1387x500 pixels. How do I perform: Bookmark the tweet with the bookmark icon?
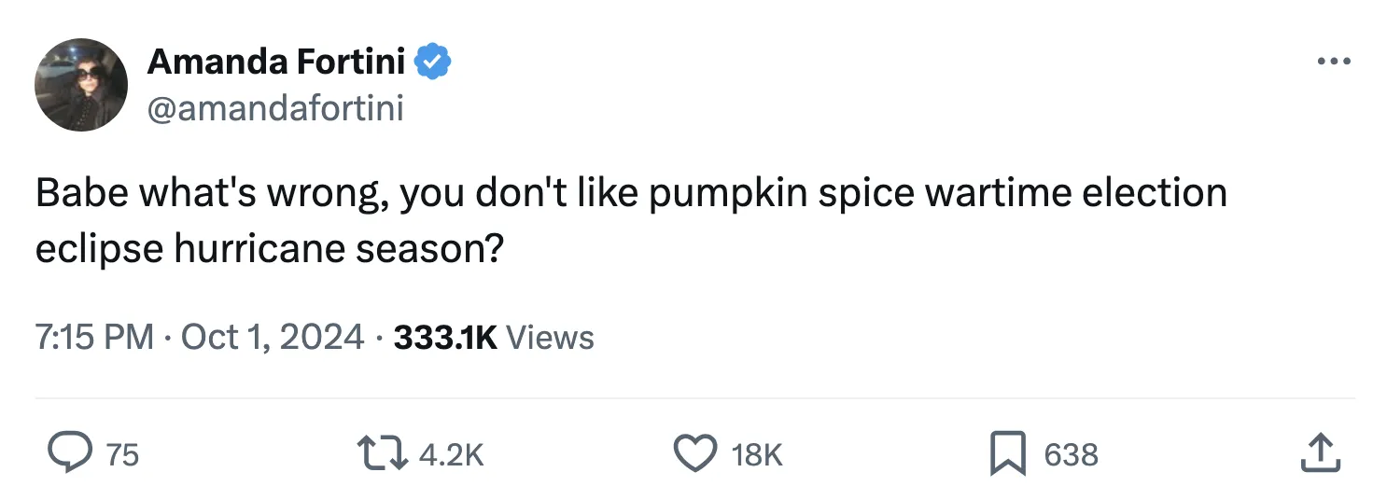(1008, 453)
